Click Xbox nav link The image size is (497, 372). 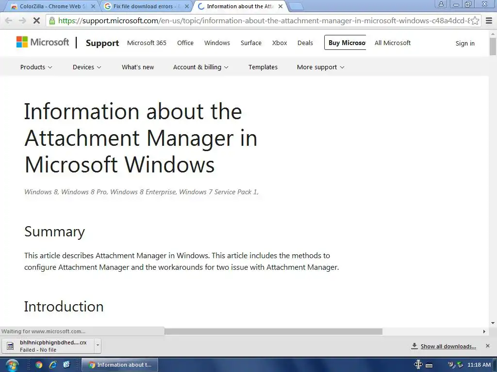point(279,43)
